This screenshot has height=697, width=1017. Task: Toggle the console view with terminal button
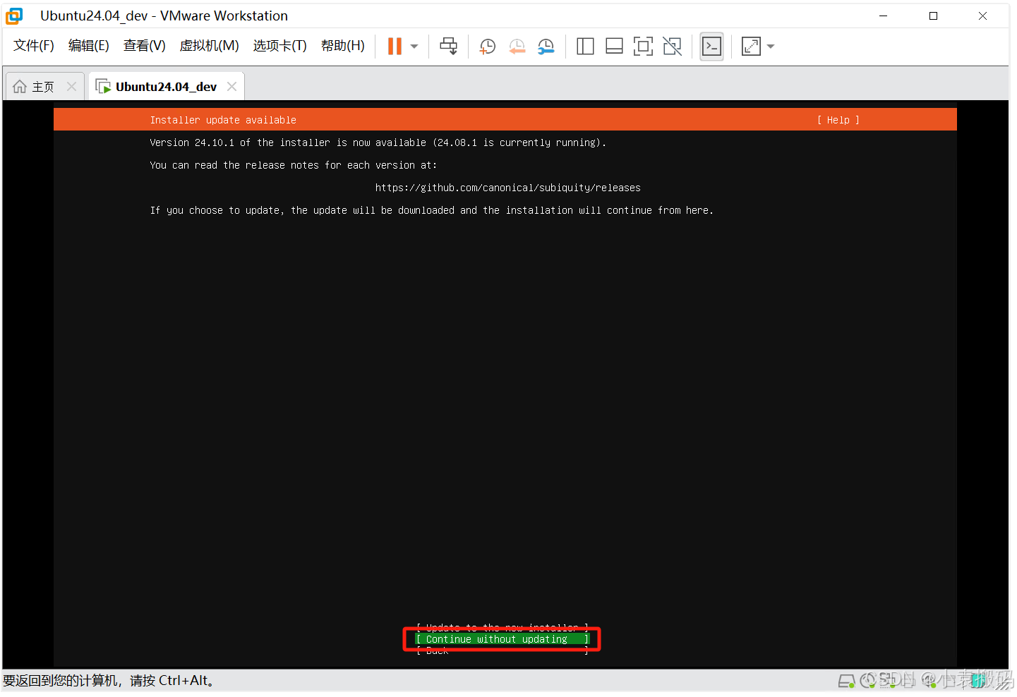(711, 46)
